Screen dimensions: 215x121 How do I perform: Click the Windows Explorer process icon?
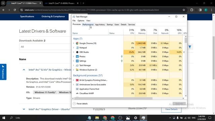pos(77,70)
